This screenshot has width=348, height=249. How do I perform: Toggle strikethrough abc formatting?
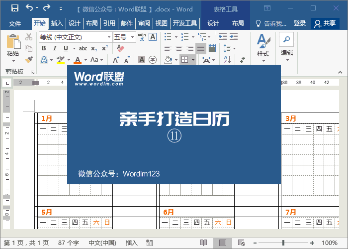[x=83, y=48]
